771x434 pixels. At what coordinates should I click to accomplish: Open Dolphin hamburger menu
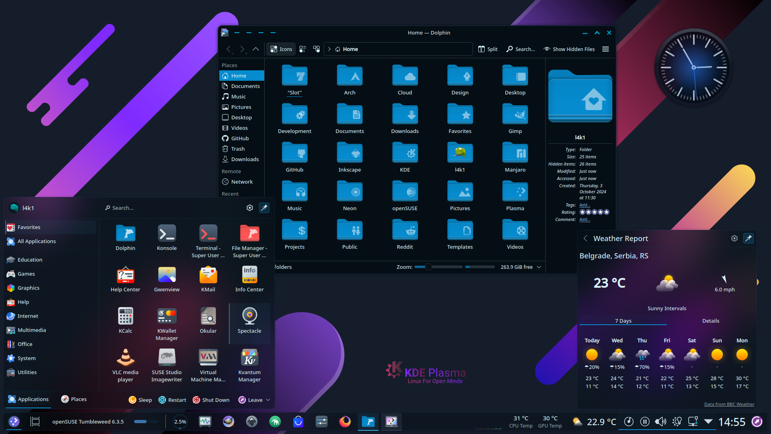click(x=605, y=49)
